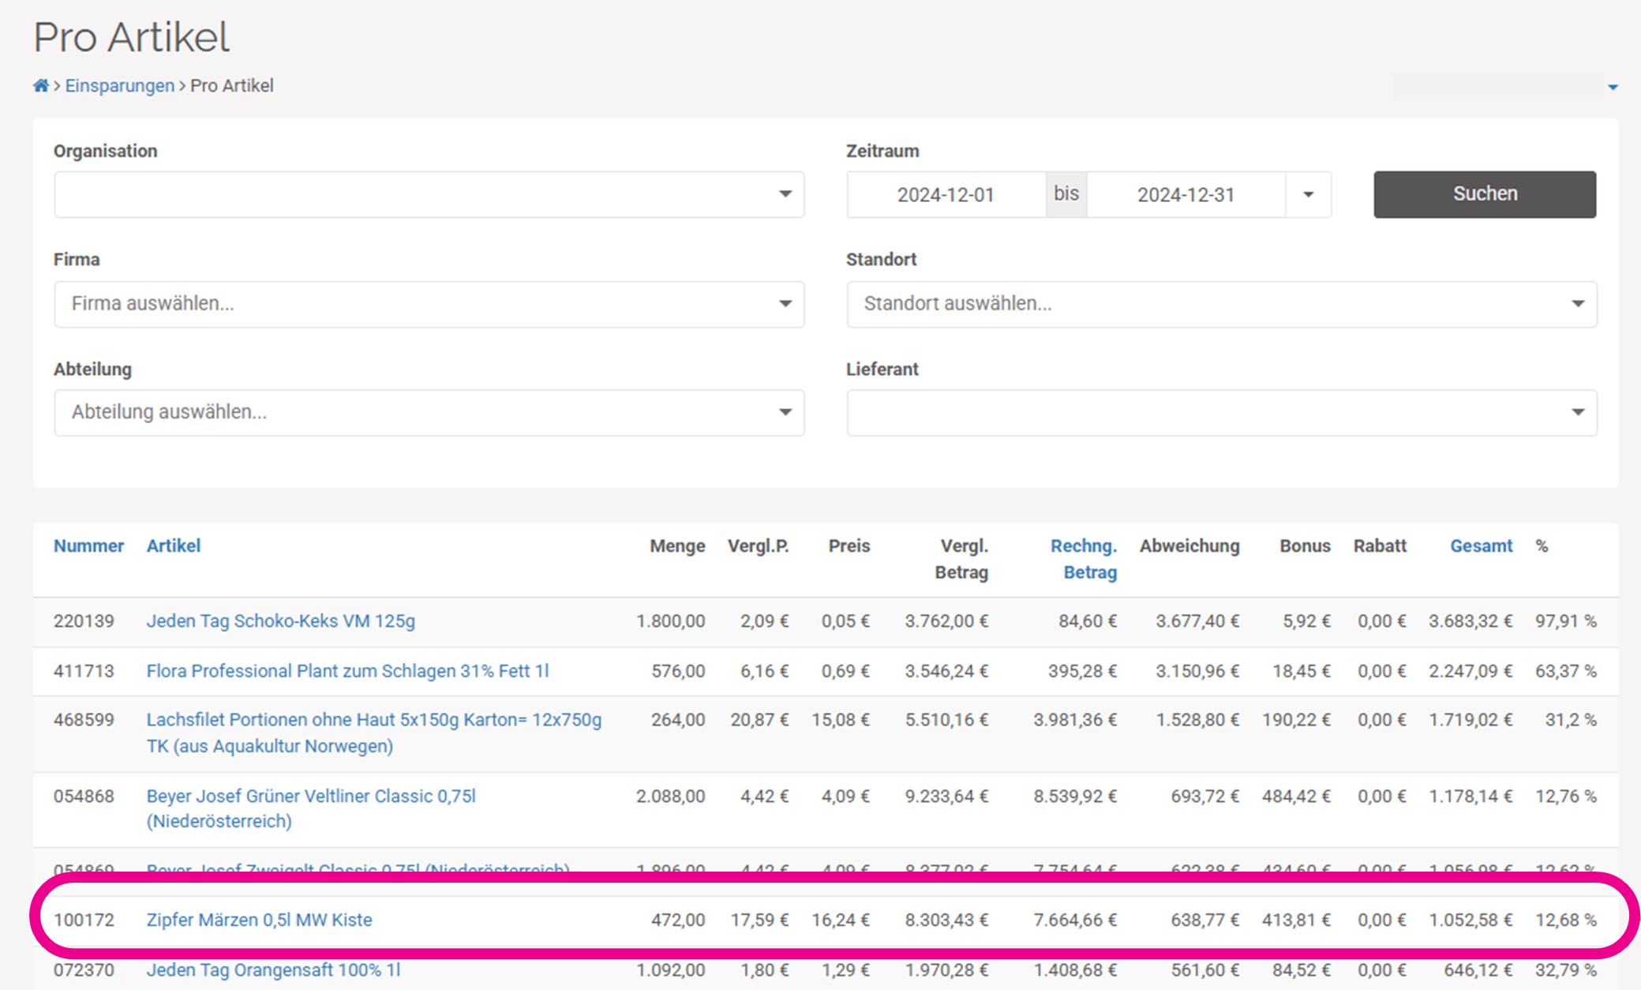Click Menge value 1.800,00
Viewport: 1641px width, 990px height.
(x=671, y=621)
